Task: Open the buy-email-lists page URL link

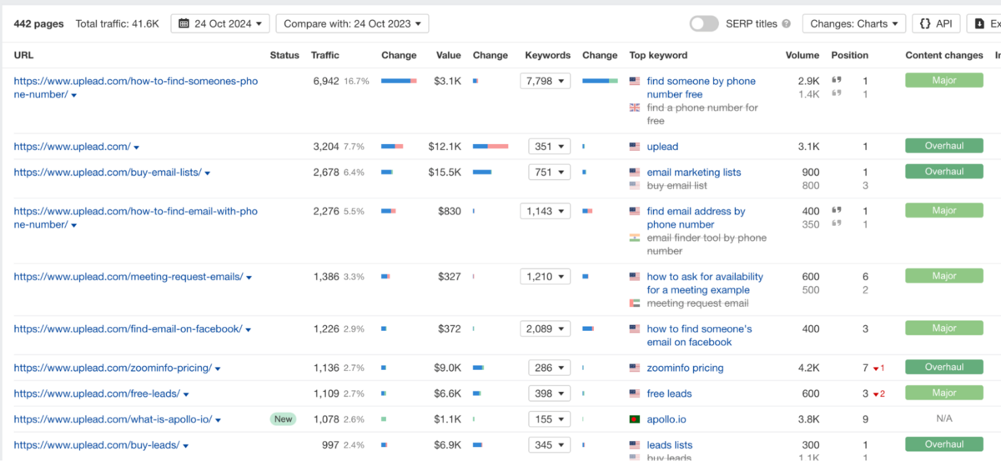Action: pos(108,173)
